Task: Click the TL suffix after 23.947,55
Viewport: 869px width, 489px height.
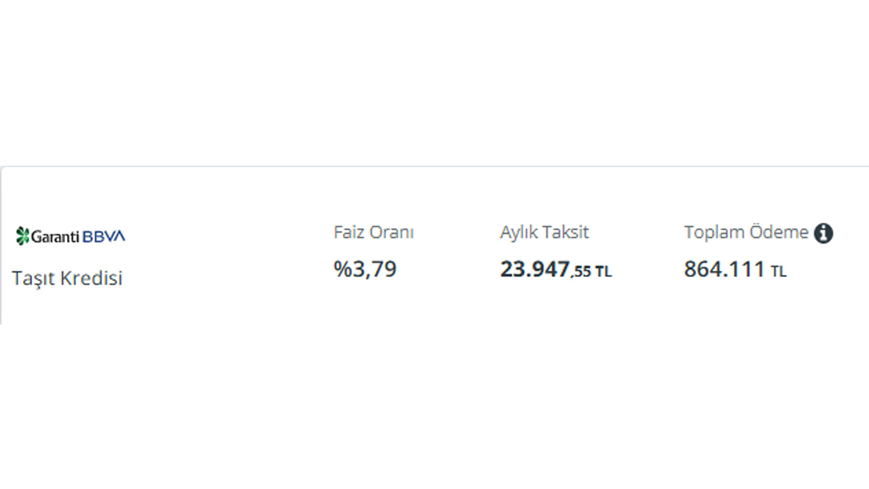Action: (x=604, y=272)
